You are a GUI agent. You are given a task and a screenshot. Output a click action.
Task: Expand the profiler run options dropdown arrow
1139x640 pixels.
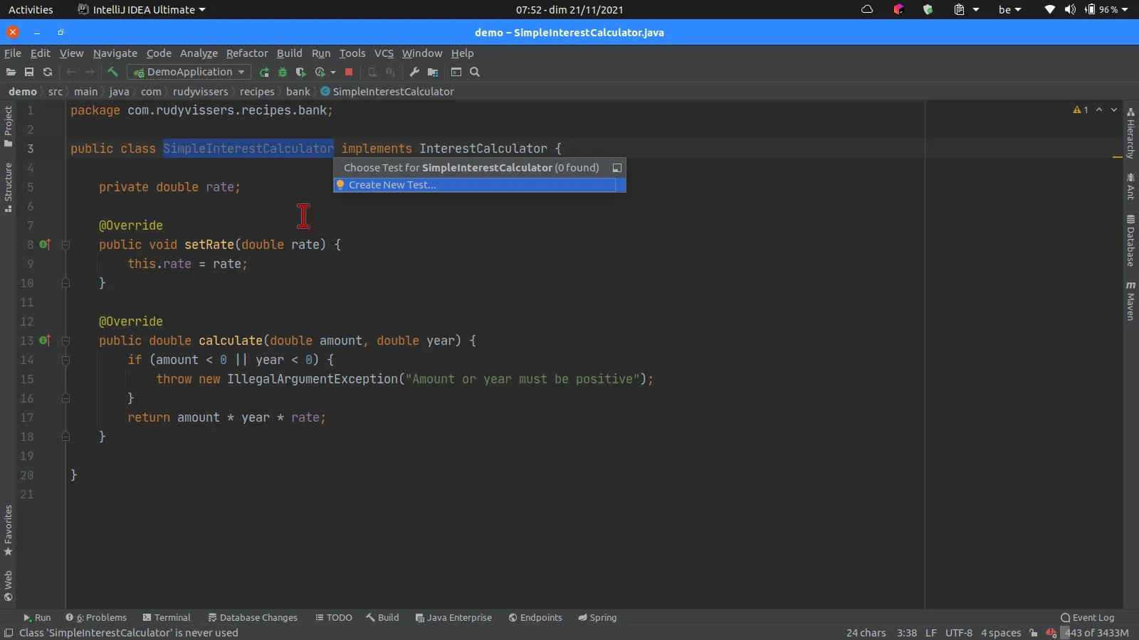tap(333, 72)
